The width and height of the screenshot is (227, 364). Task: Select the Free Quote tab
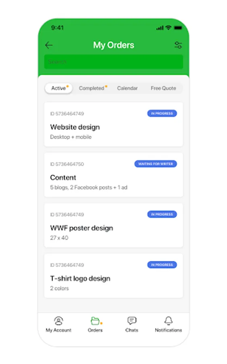163,88
